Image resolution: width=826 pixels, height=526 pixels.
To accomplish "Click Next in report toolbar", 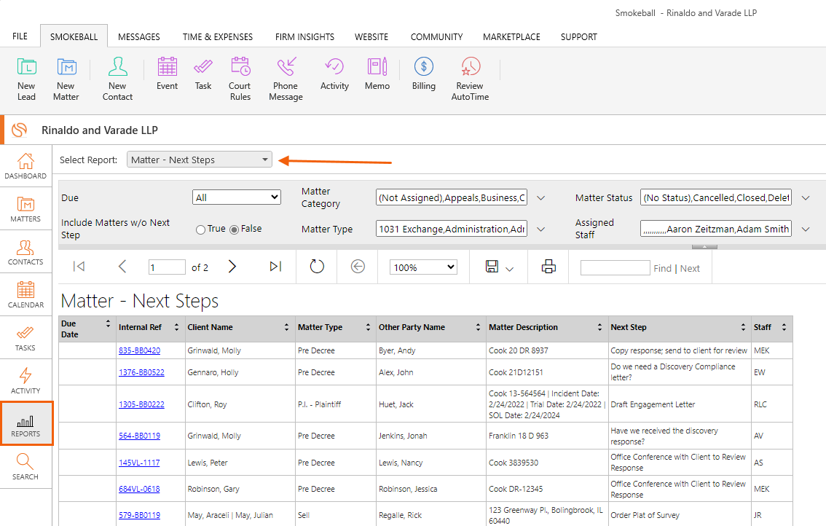I will pos(690,269).
